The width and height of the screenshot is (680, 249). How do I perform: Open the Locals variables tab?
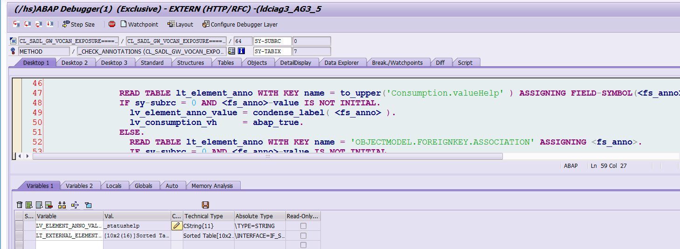click(x=114, y=186)
